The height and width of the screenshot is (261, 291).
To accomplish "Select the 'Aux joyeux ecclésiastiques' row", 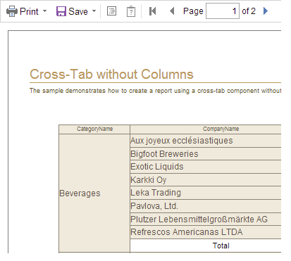I will [x=206, y=141].
